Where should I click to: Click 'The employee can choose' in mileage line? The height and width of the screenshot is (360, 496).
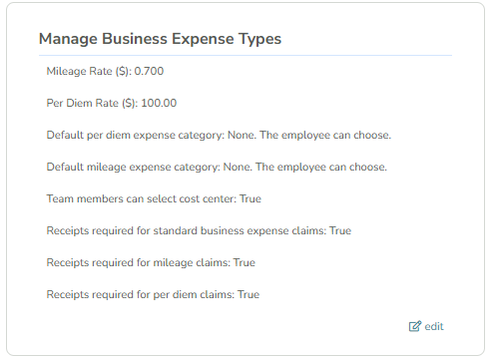(x=321, y=168)
